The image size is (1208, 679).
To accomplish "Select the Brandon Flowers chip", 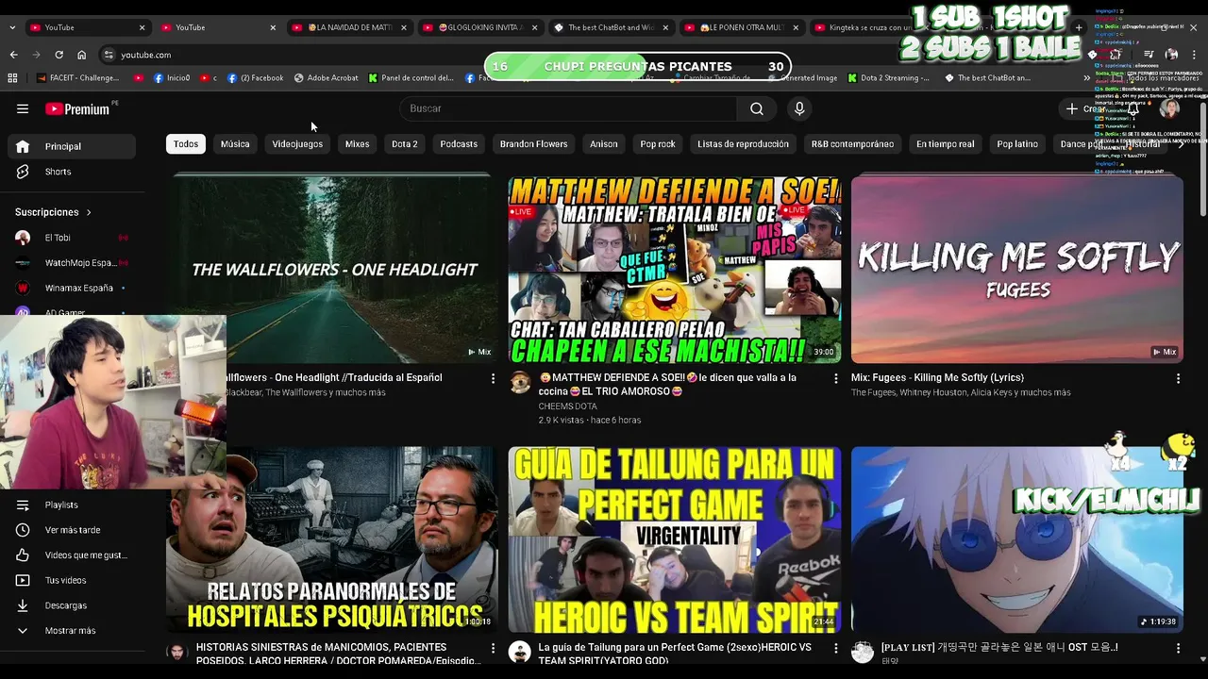I will [x=534, y=144].
